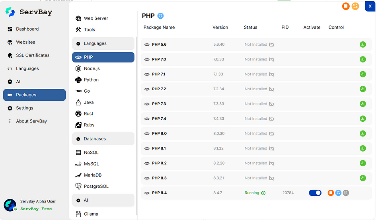Open the AI page in the main sidebar
Viewport: 376px width, 220px height.
34,82
